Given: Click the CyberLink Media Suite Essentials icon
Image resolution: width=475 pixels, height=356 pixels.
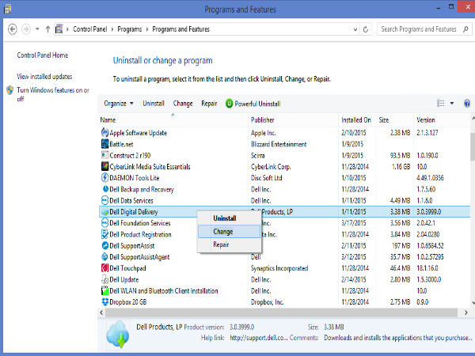Looking at the screenshot, I should (x=104, y=166).
